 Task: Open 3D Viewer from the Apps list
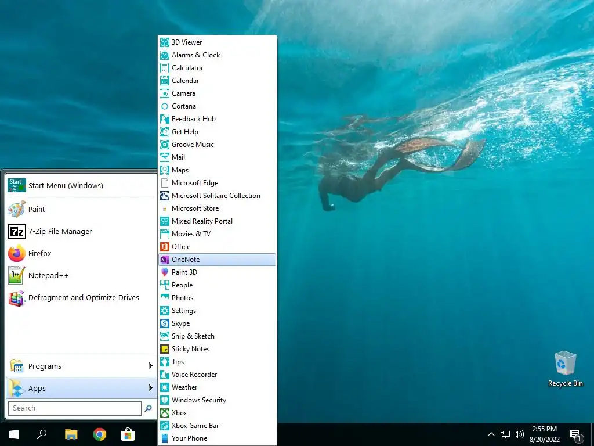pos(217,42)
